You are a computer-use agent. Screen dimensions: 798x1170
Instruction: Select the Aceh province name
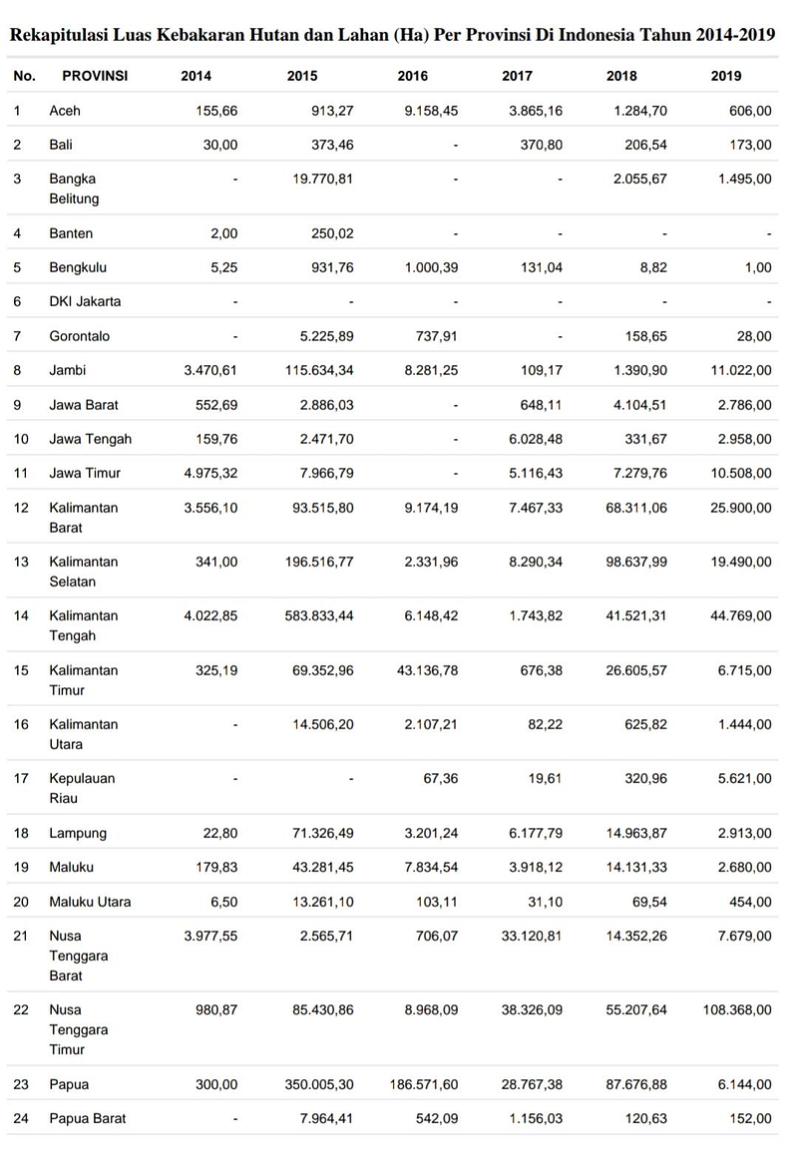click(x=65, y=111)
